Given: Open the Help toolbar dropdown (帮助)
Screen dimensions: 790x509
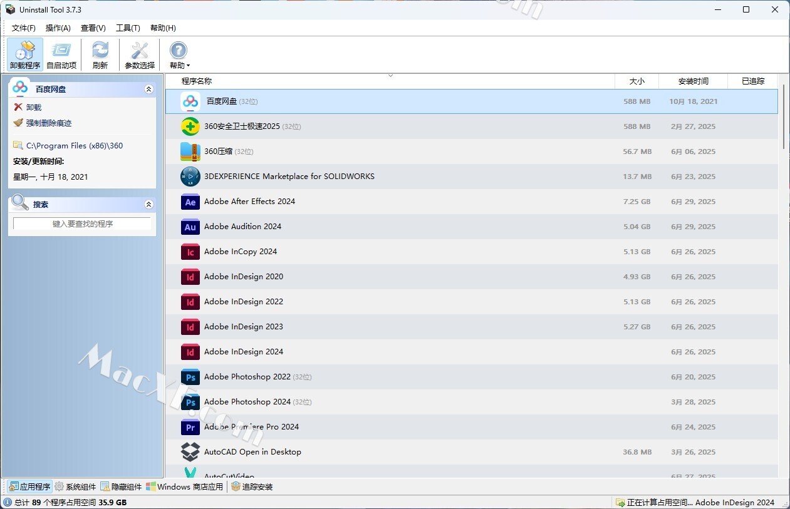Looking at the screenshot, I should point(179,54).
